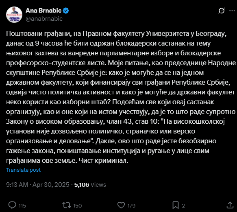Open the 9:13 AM Apr 30, 2025 timestamp
This screenshot has width=237, height=212.
[38, 185]
